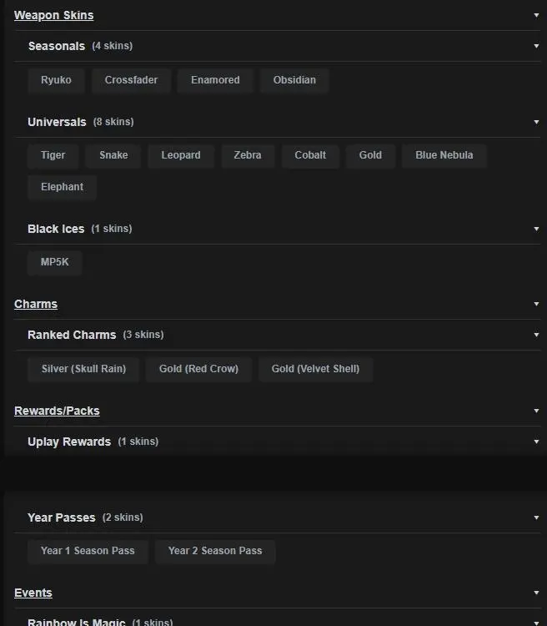The width and height of the screenshot is (547, 626).
Task: Collapse the Seasonals group arrow
Action: point(536,46)
